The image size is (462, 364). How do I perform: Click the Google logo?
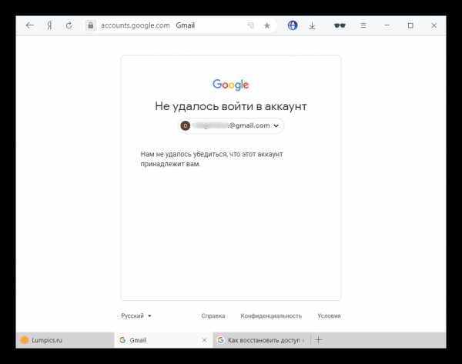[231, 85]
